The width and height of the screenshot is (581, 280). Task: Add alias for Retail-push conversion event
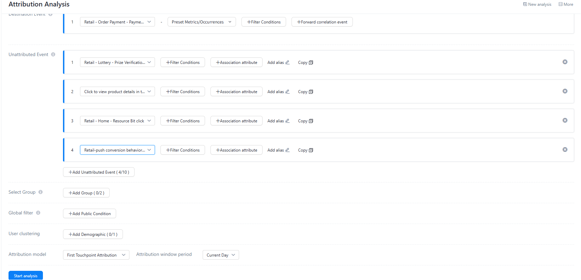(x=278, y=150)
